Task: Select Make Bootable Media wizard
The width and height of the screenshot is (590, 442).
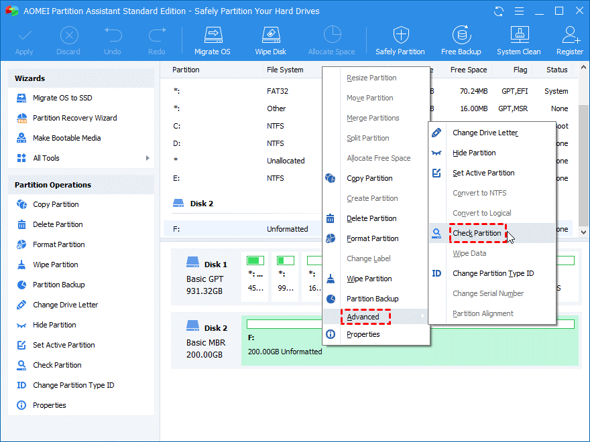Action: click(66, 138)
